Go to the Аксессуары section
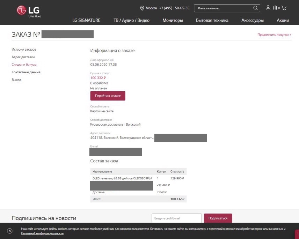The image size is (299, 239). 253,20
